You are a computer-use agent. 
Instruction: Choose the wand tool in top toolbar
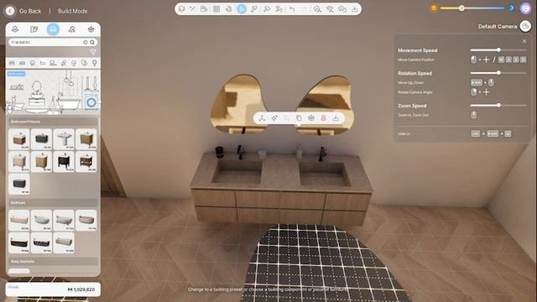(192, 9)
